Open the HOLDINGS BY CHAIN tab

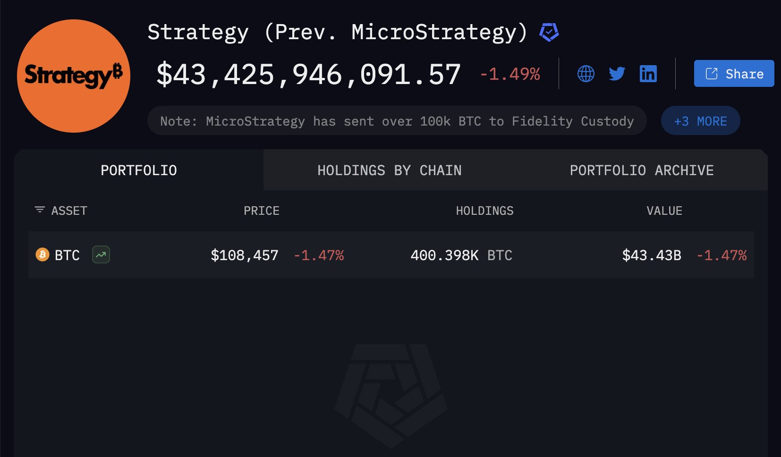point(389,170)
